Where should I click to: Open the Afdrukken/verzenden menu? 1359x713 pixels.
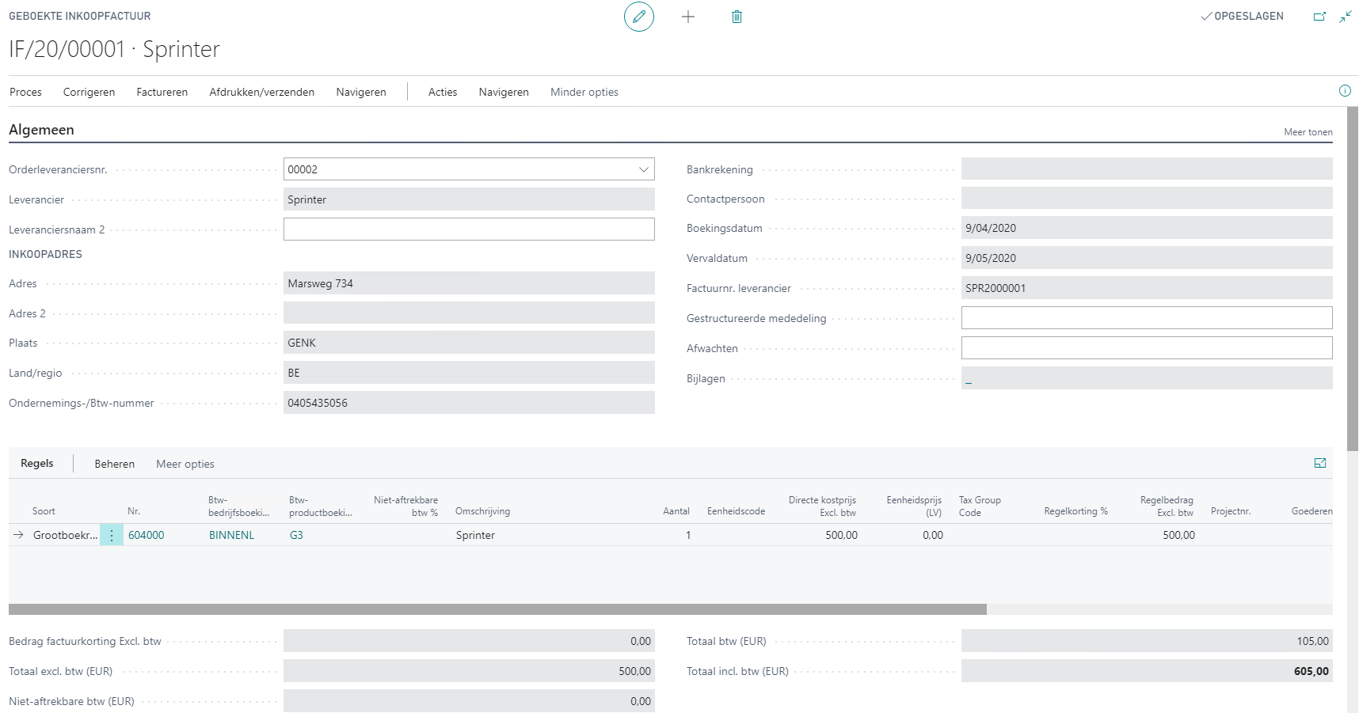[261, 93]
